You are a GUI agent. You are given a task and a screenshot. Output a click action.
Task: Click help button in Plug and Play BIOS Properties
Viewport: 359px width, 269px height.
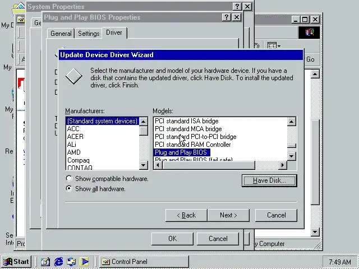226,17
